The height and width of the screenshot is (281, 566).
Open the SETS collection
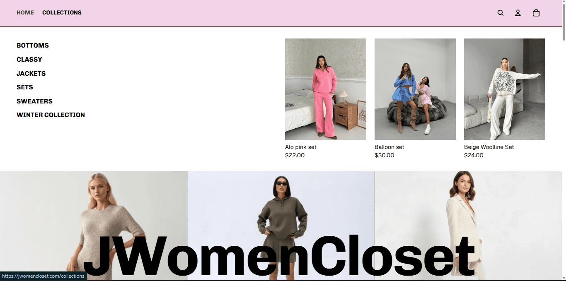pyautogui.click(x=25, y=87)
